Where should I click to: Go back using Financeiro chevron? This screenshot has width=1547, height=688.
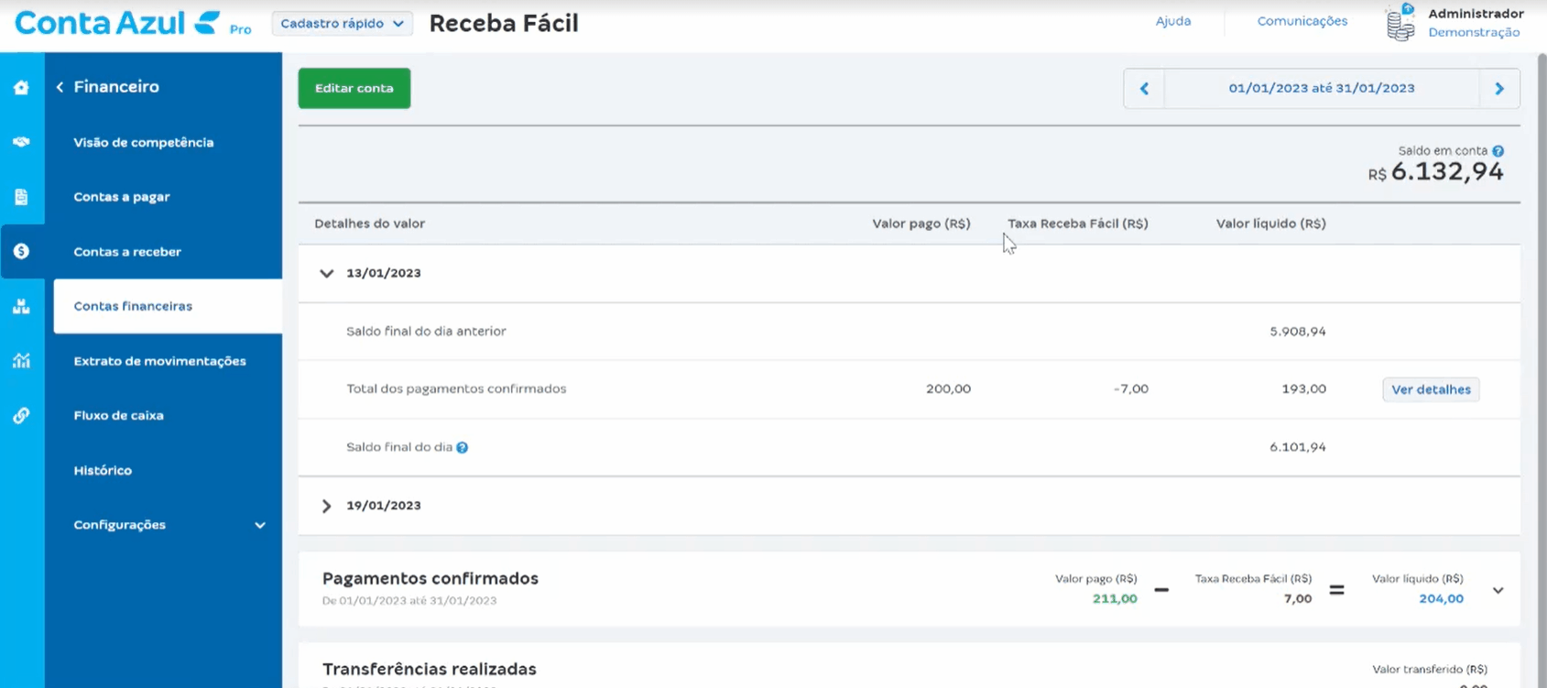point(60,87)
